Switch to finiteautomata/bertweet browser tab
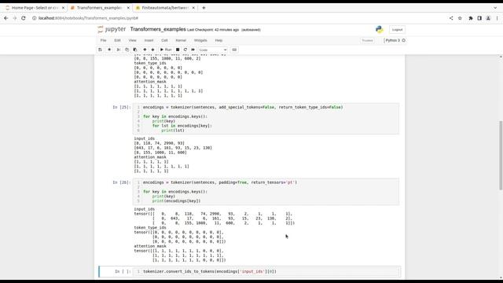The height and width of the screenshot is (283, 503). (165, 8)
